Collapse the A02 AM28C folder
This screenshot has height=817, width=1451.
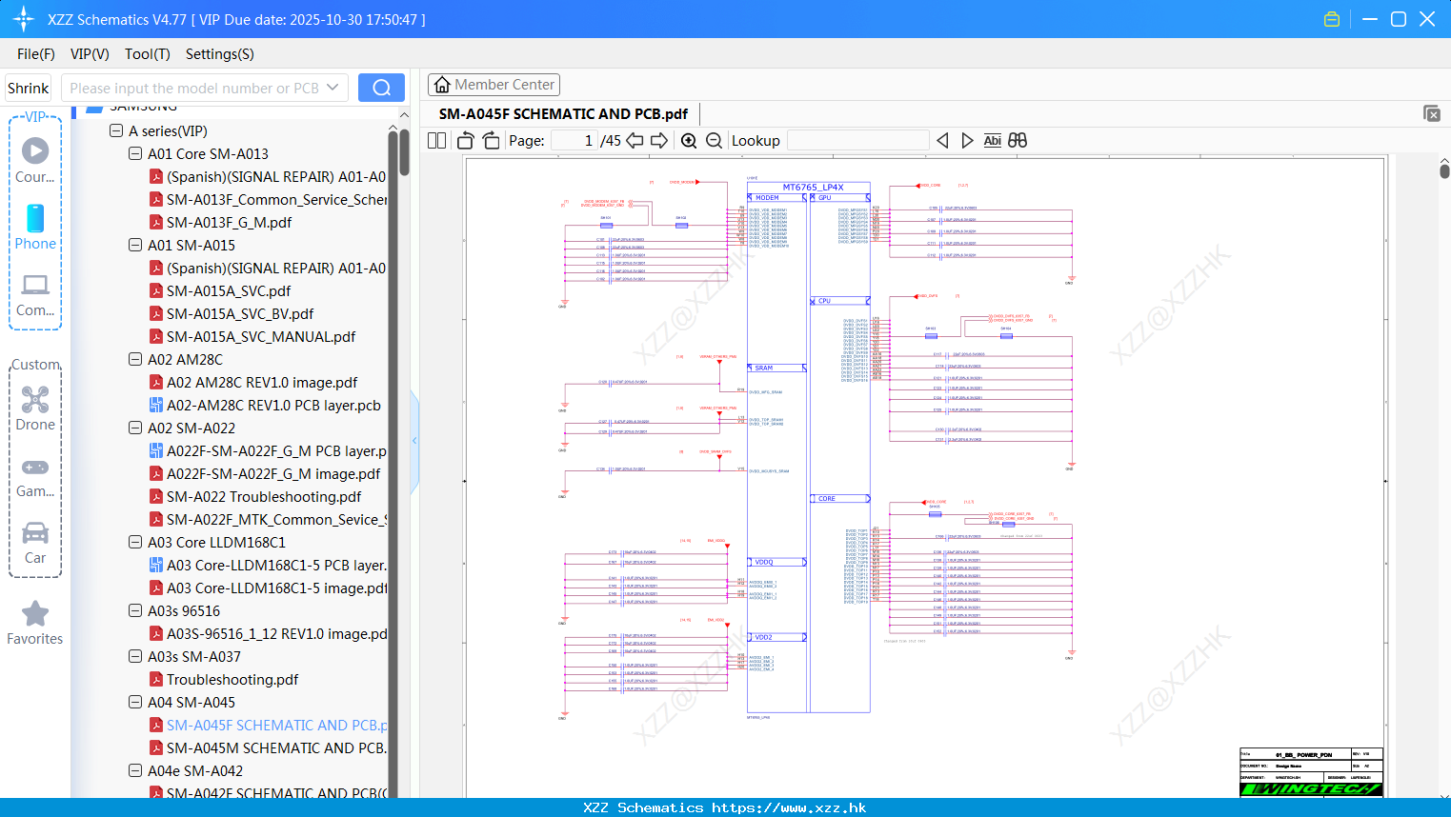(135, 359)
